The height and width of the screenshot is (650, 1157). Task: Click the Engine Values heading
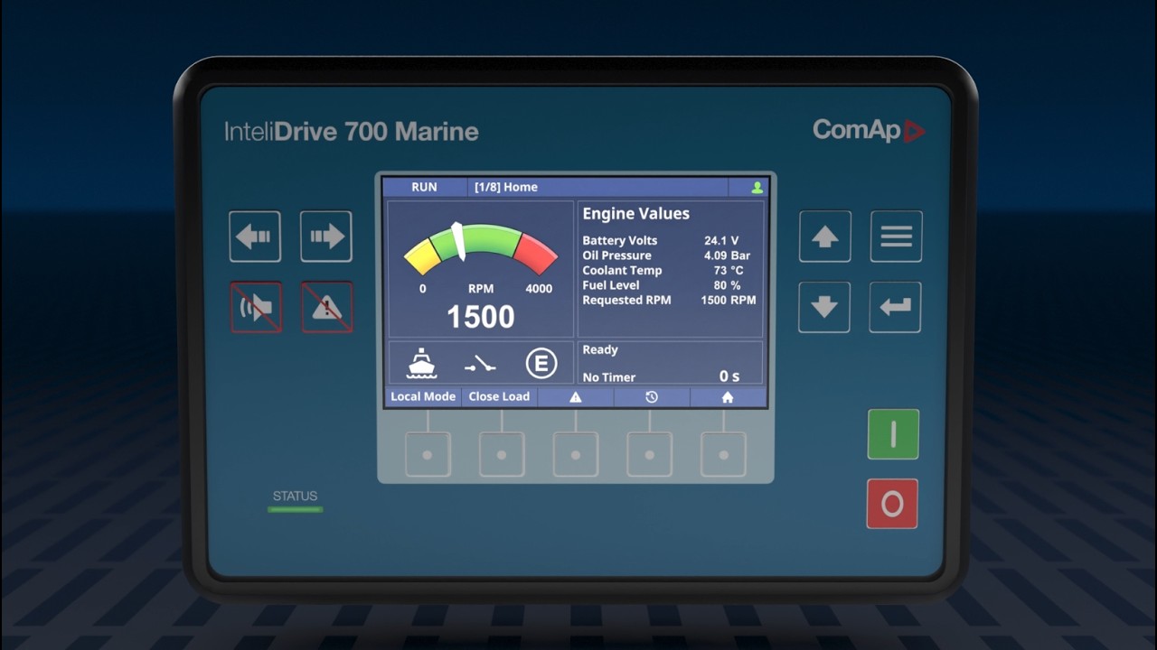pos(635,214)
